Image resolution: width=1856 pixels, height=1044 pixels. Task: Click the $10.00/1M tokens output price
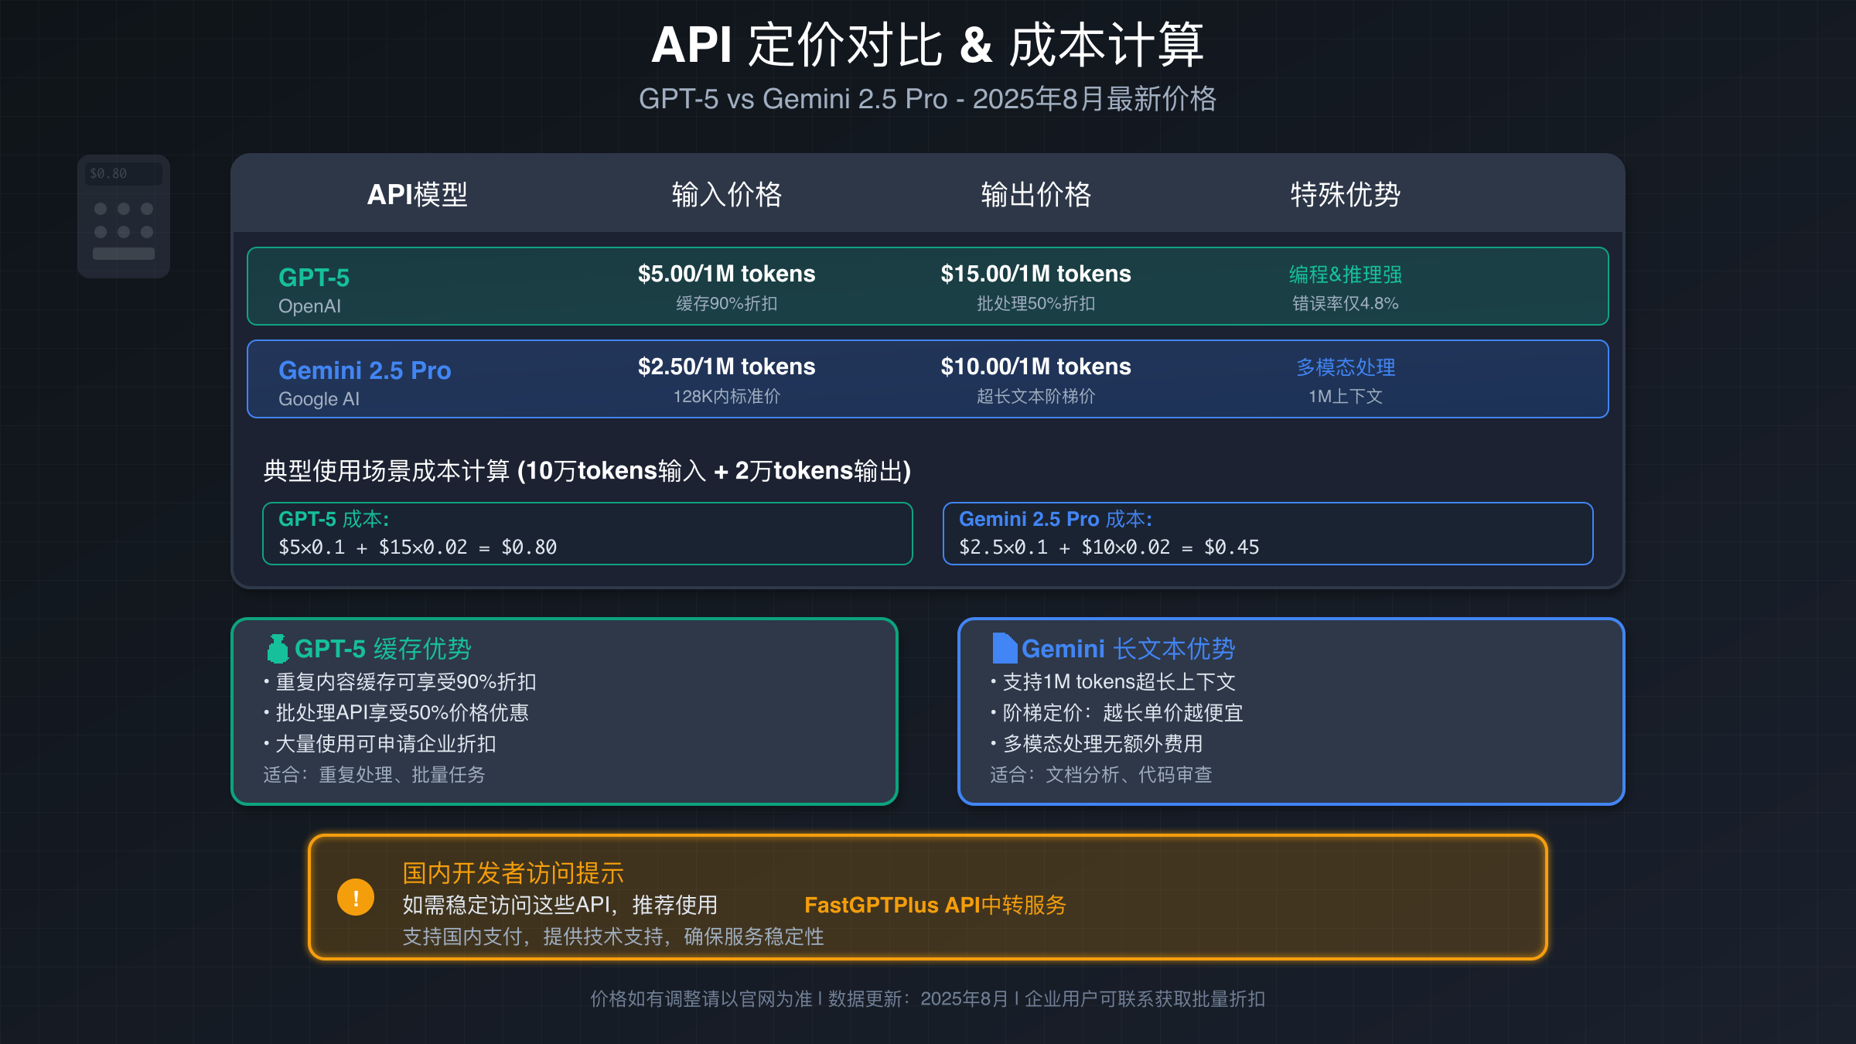coord(1036,367)
